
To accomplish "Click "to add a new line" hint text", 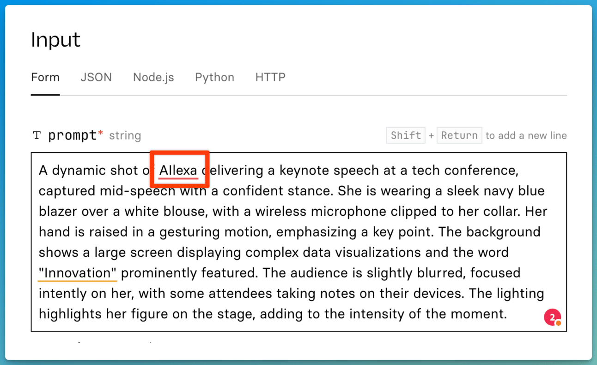I will pos(526,135).
